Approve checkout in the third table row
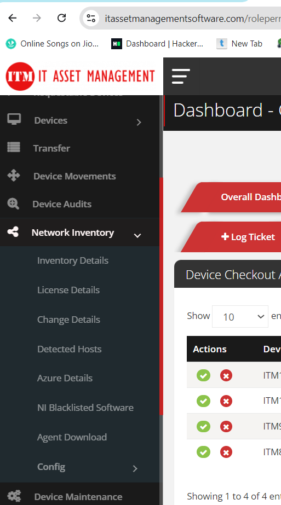281x505 pixels. (203, 426)
